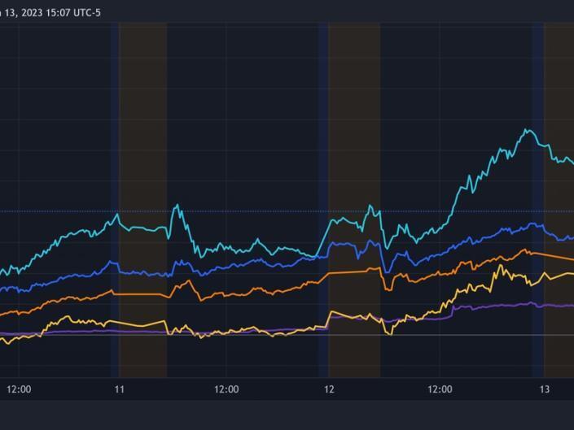574x430 pixels.
Task: Click "12:00" label between dates 12 and 13
Action: (440, 389)
